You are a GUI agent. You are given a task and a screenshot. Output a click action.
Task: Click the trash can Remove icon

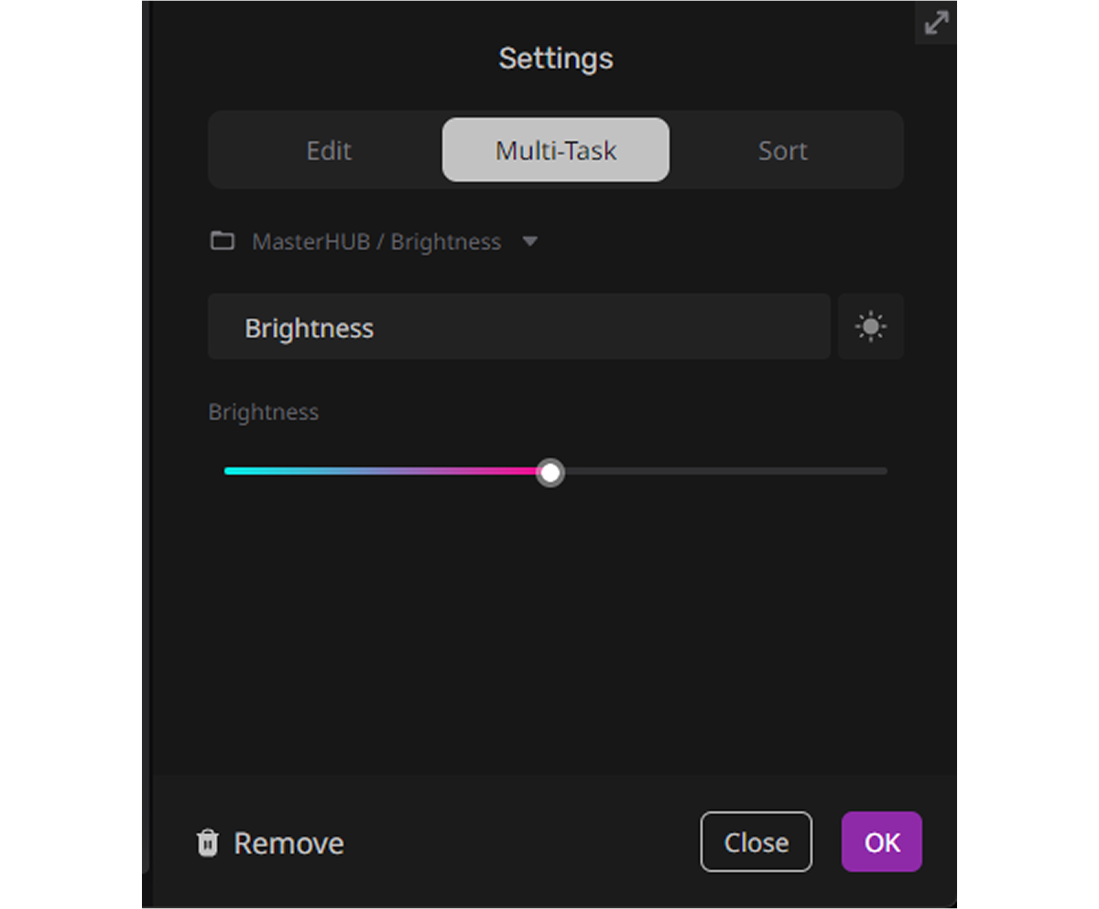(208, 843)
